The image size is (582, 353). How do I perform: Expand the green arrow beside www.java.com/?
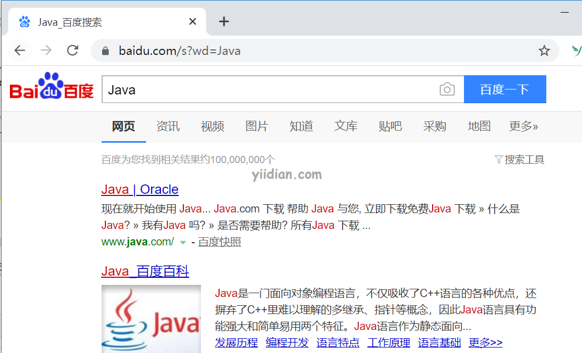click(183, 243)
